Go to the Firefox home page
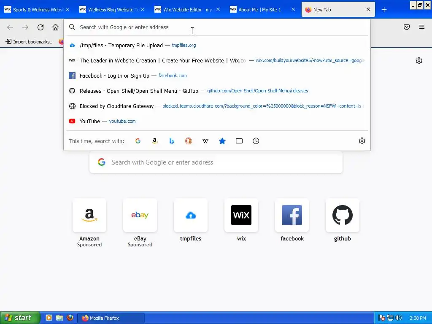The image size is (432, 324). (55, 27)
